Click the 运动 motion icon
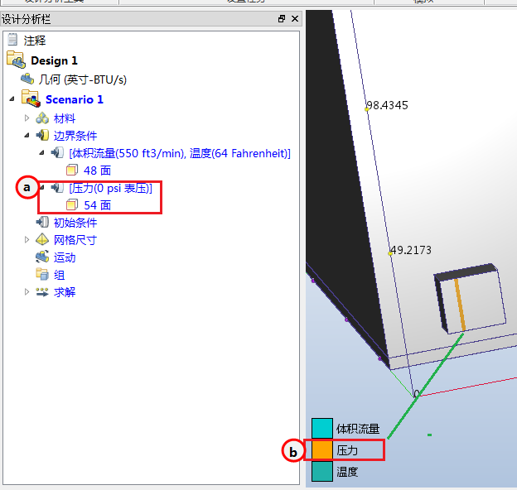Viewport: 517px width, 490px height. click(42, 257)
